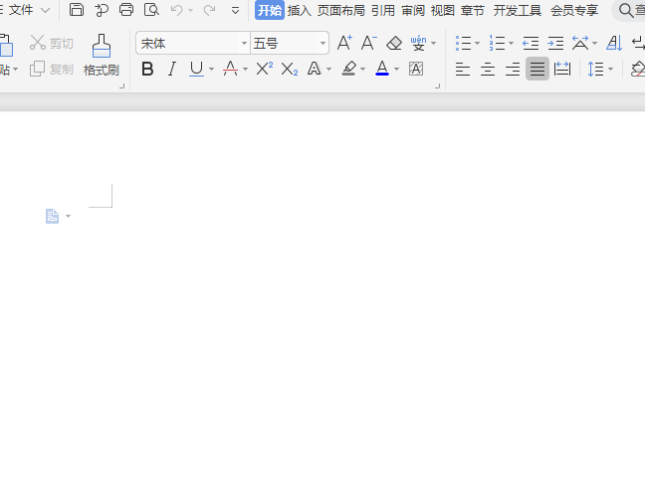Open Print Preview from the quick access toolbar
This screenshot has height=492, width=645.
[x=151, y=10]
